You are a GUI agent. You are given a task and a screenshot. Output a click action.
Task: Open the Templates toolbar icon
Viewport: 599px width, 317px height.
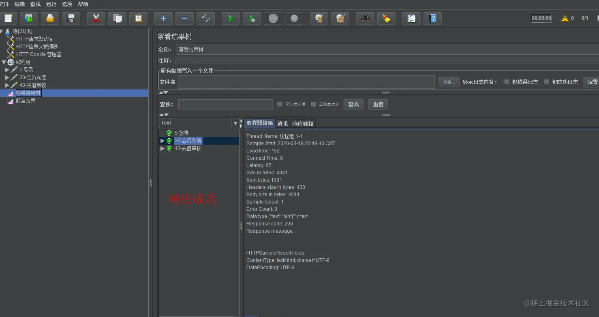29,18
